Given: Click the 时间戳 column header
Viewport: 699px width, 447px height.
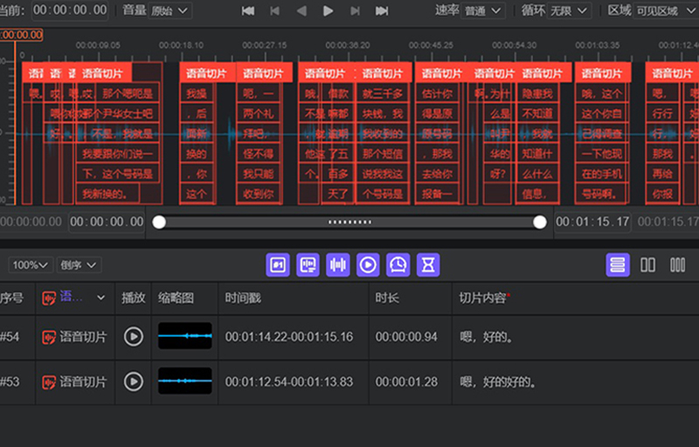Looking at the screenshot, I should pyautogui.click(x=243, y=298).
